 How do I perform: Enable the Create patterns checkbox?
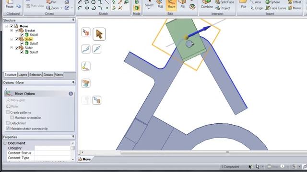click(x=8, y=112)
